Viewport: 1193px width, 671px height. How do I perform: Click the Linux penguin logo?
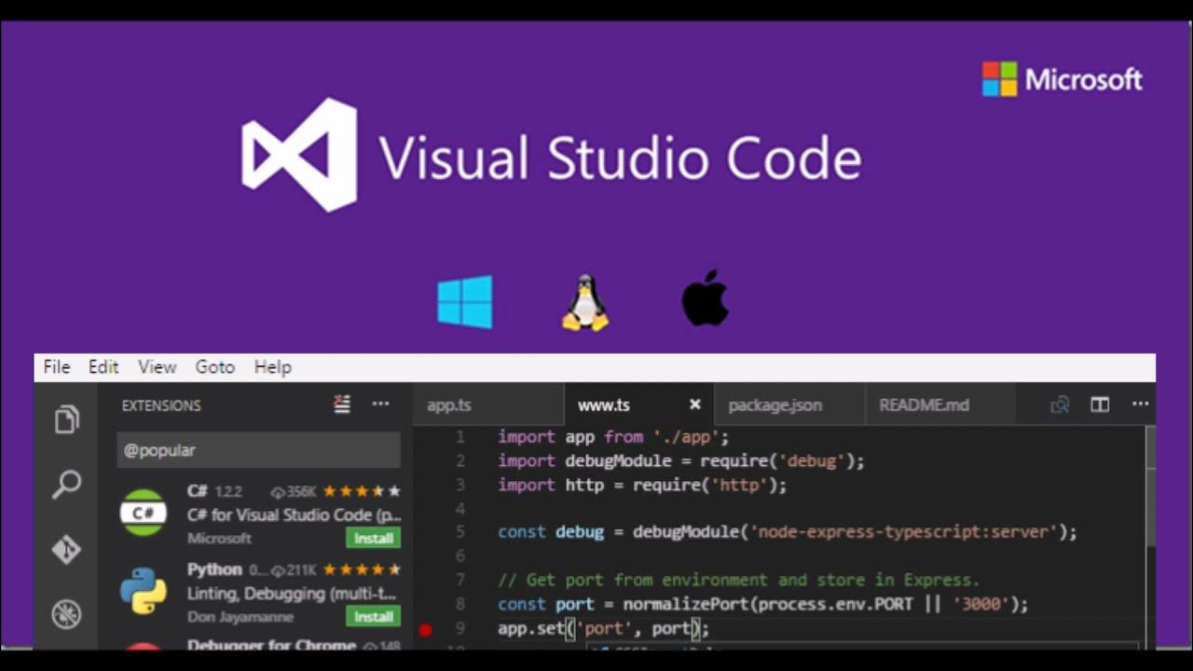(585, 302)
